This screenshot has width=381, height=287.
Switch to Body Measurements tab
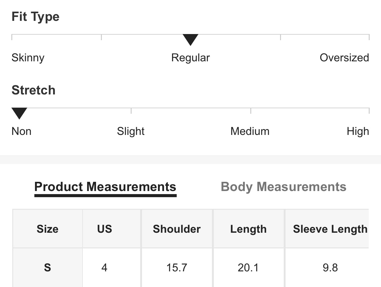click(x=283, y=187)
